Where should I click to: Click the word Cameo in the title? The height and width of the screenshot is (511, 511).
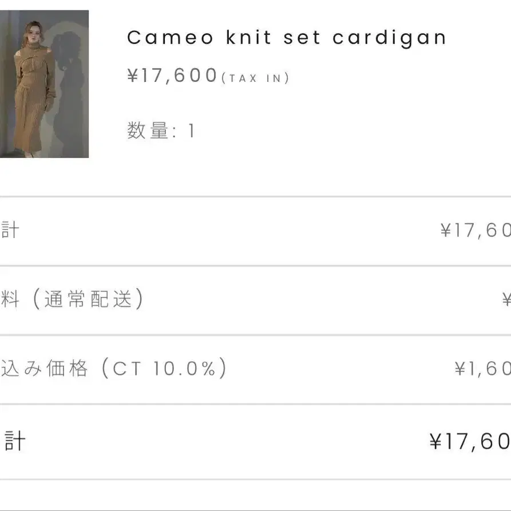coord(170,37)
